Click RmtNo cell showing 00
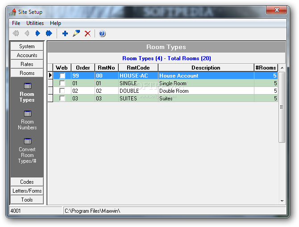This screenshot has width=299, height=227. 106,76
